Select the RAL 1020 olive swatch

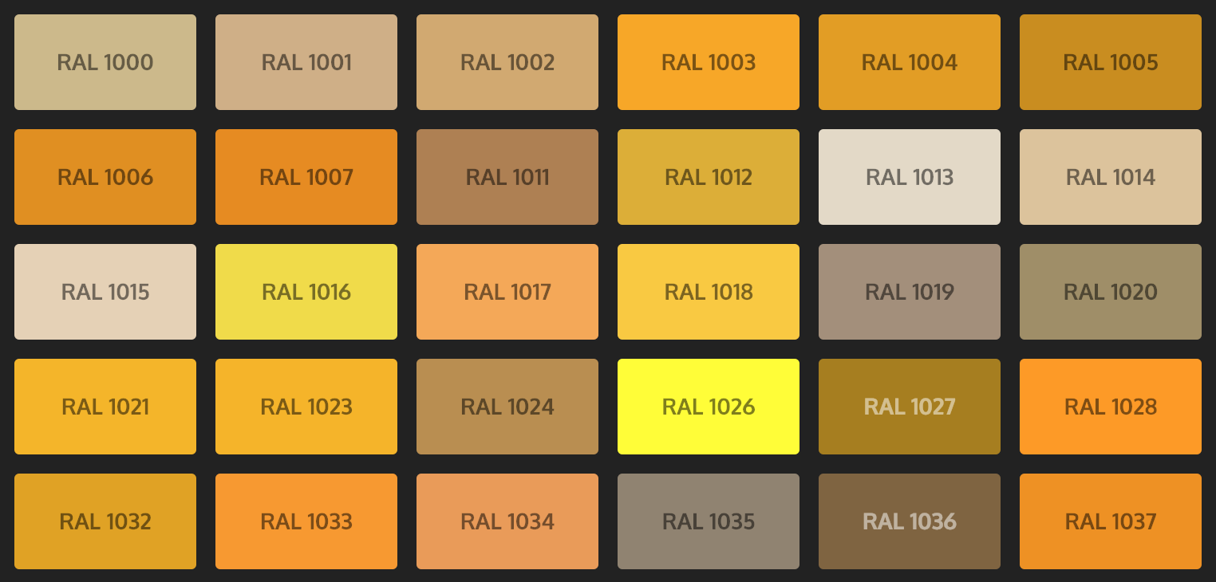coord(1111,292)
